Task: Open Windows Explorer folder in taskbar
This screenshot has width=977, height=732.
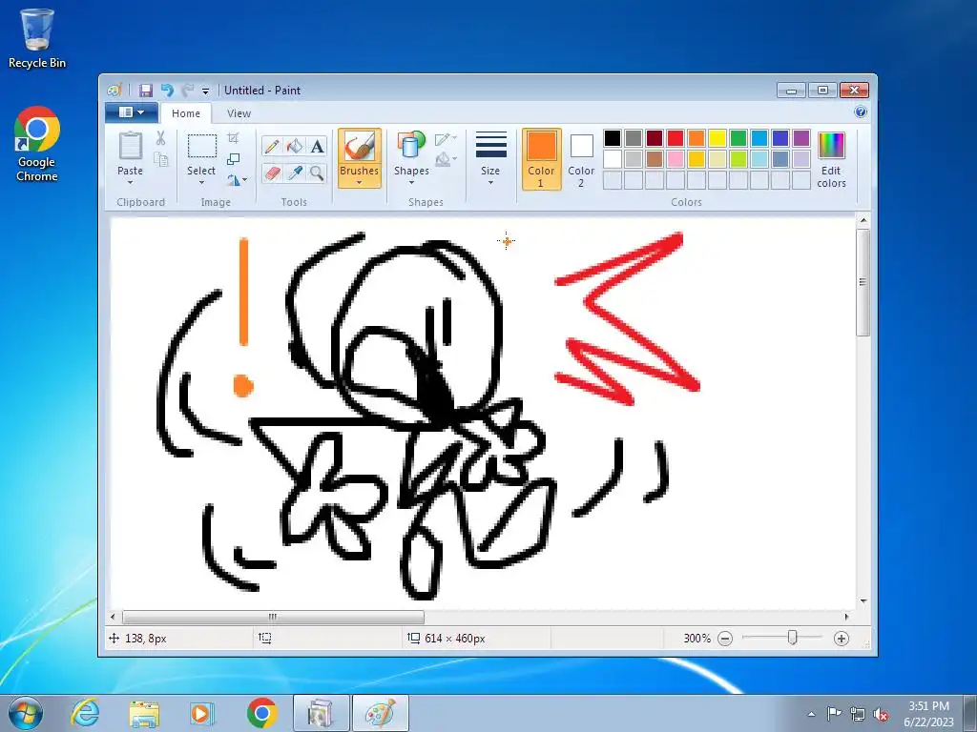Action: [x=144, y=713]
